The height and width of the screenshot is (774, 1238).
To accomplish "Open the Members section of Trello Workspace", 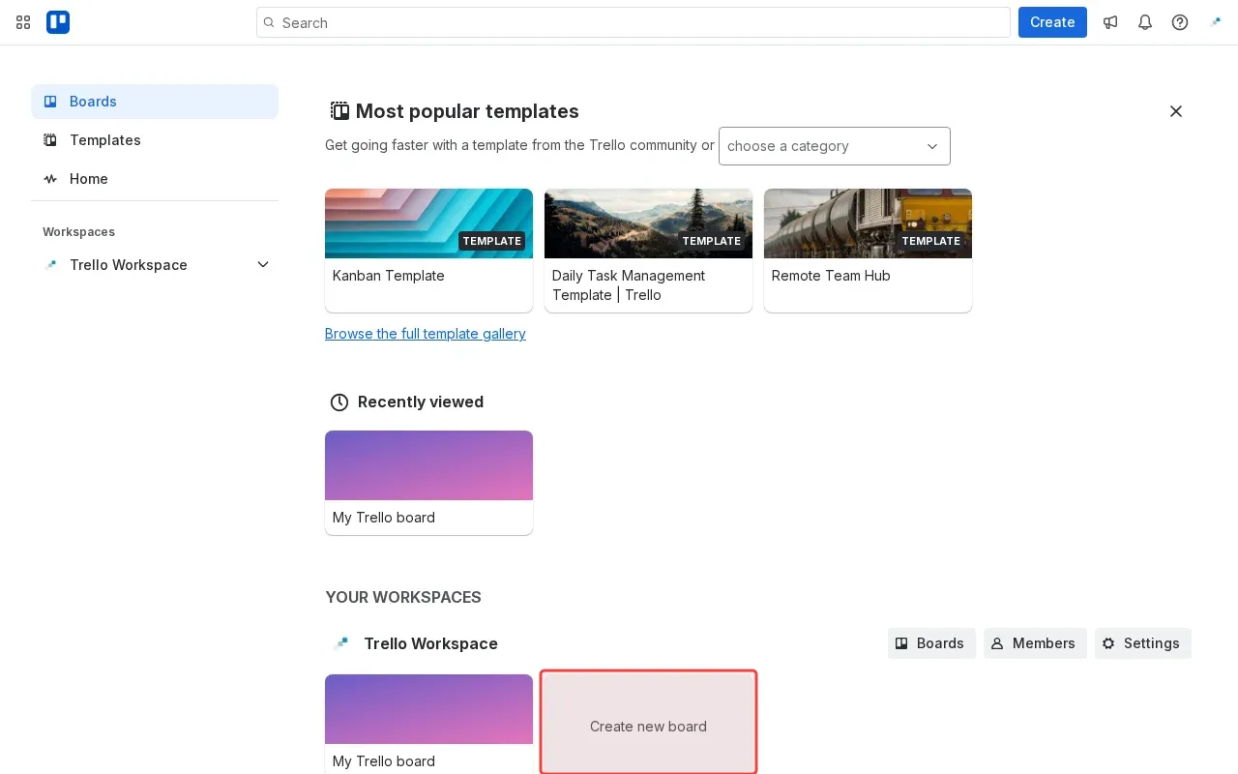I will click(1035, 643).
